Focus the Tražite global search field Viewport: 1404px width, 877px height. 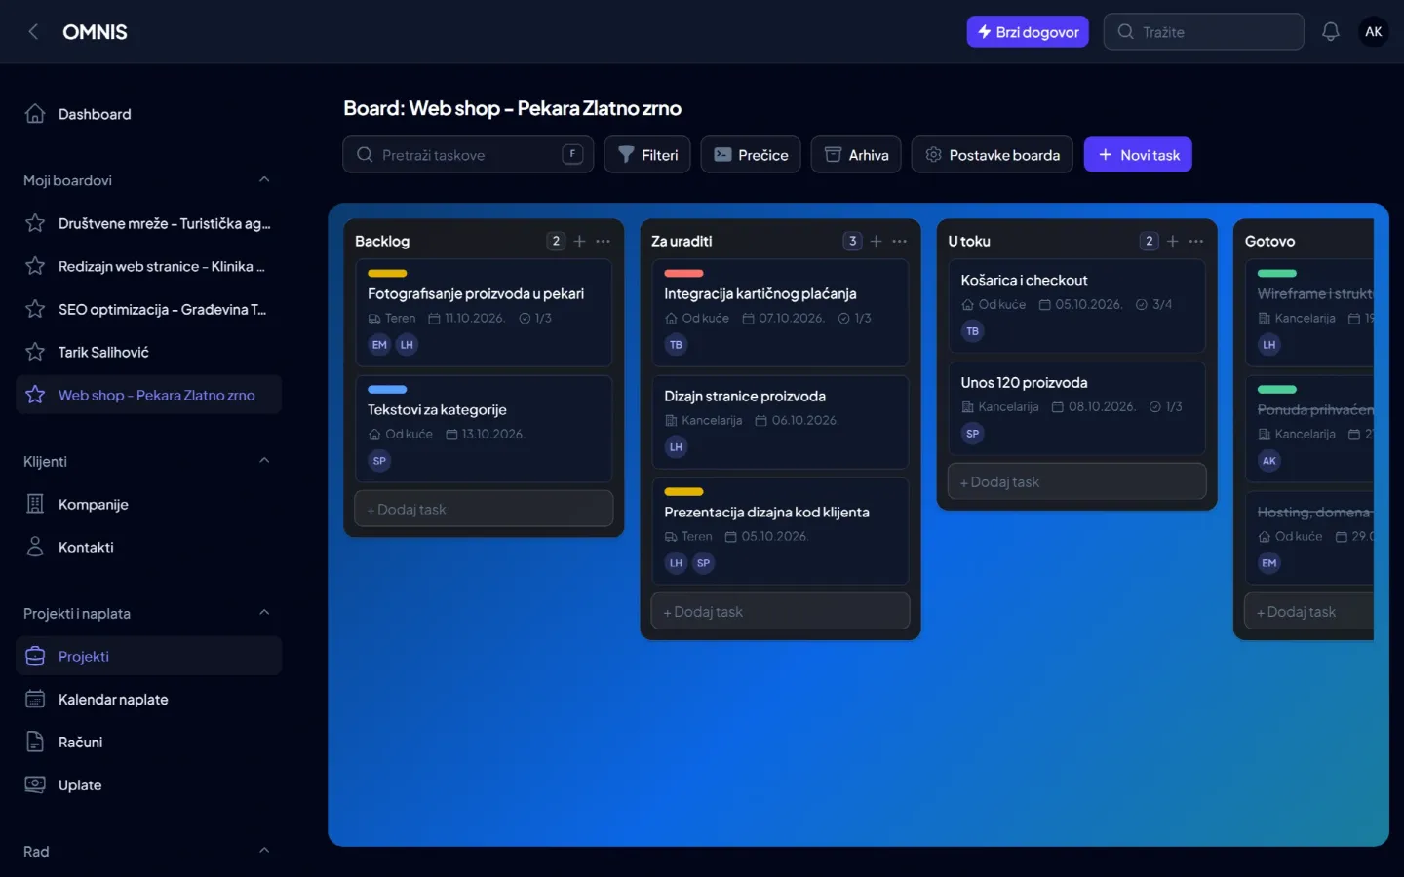click(x=1204, y=32)
